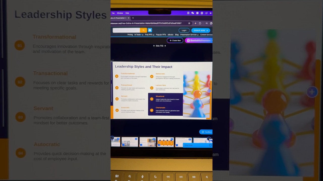This screenshot has width=323, height=181.
Task: Open a new browser tab with the plus
Action: click(133, 18)
